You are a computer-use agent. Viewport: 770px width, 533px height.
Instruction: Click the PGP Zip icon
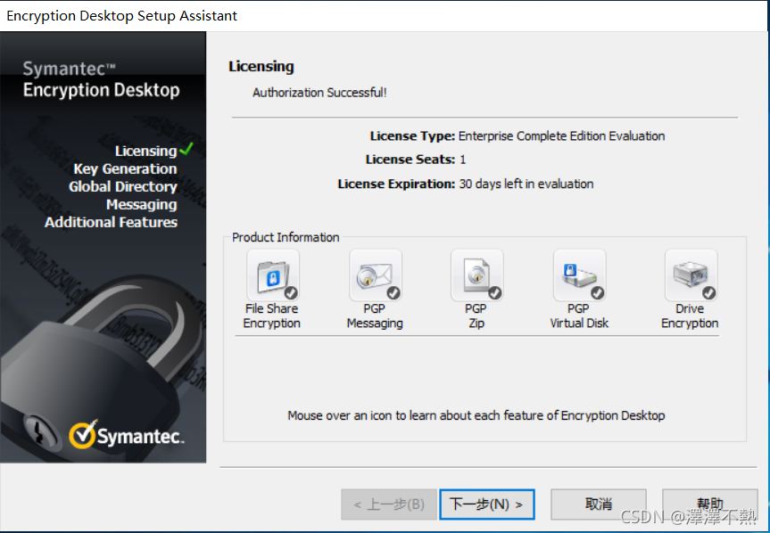pos(476,275)
